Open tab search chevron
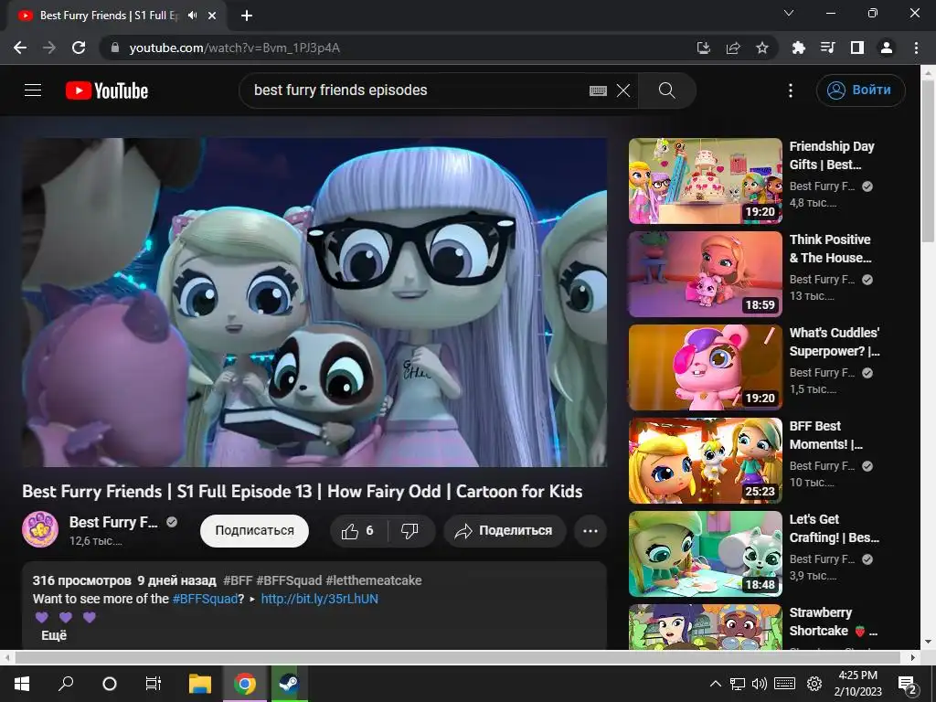 tap(789, 13)
